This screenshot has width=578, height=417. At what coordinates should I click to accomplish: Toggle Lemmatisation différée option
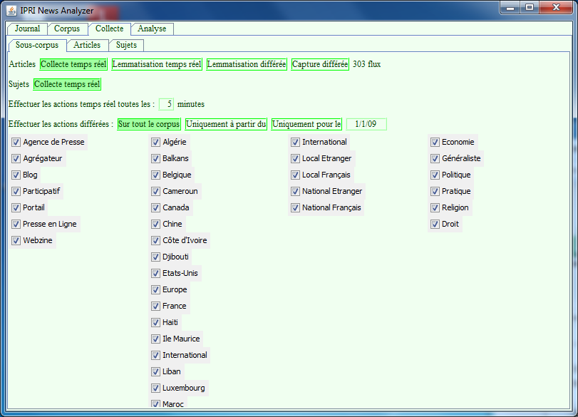[x=247, y=64]
